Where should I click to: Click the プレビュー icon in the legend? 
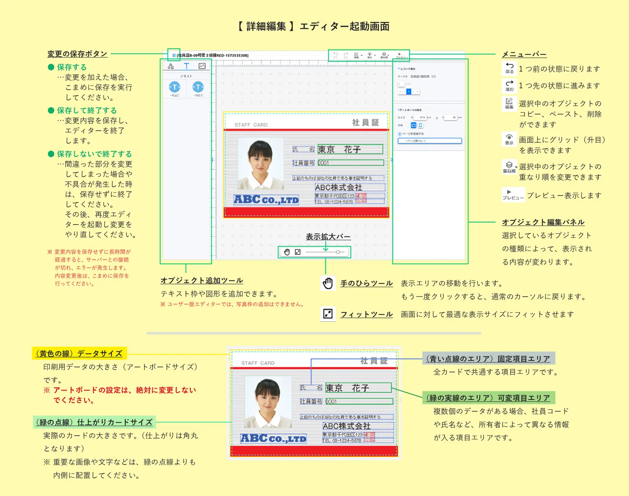point(513,194)
